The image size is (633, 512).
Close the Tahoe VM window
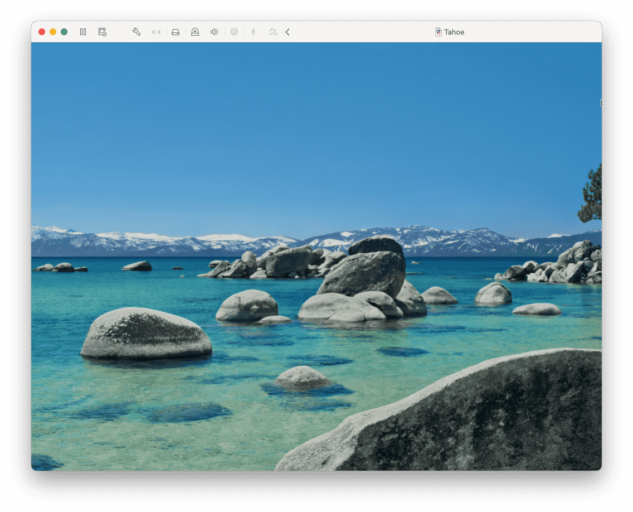pyautogui.click(x=42, y=32)
